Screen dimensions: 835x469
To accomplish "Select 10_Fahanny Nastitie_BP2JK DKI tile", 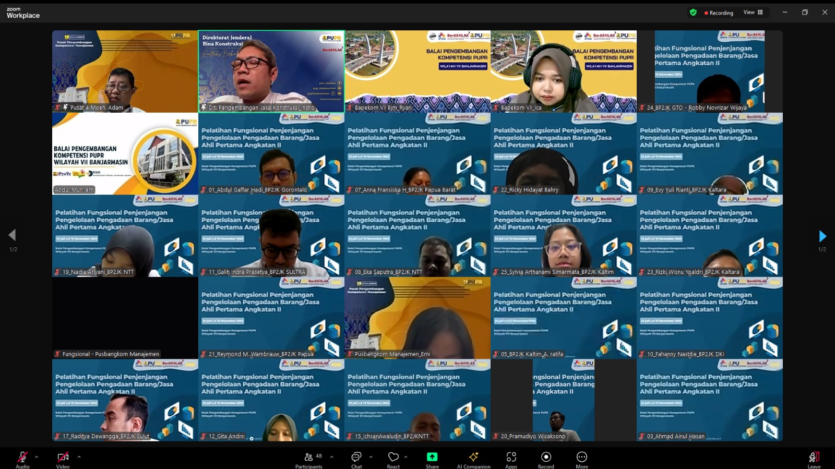I will [710, 318].
